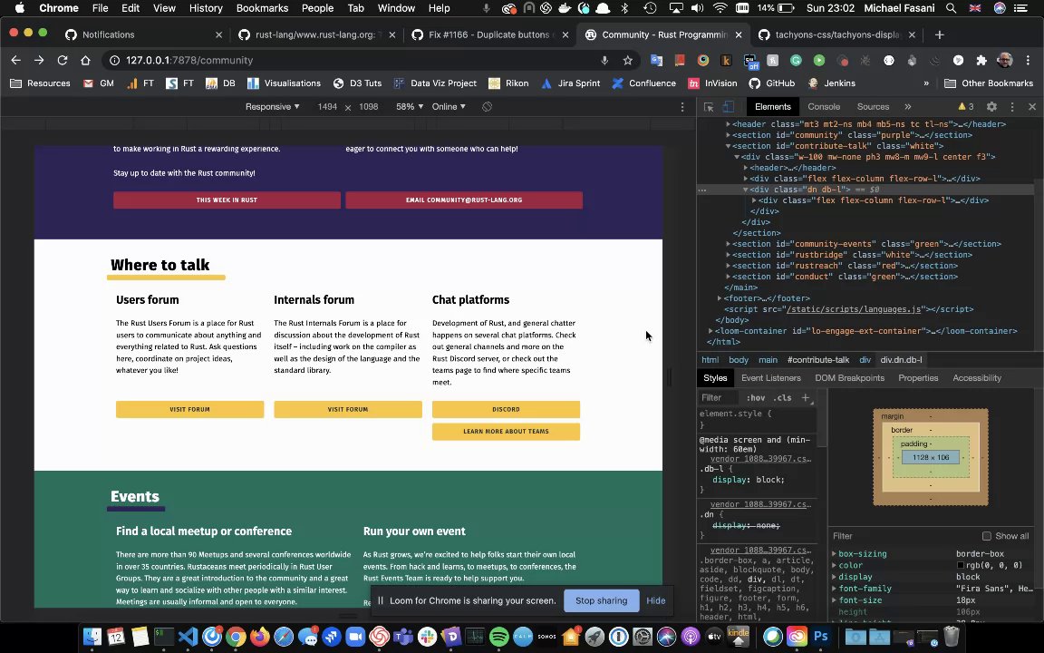The height and width of the screenshot is (653, 1044).
Task: Click the device width field showing 1494
Action: [x=327, y=107]
